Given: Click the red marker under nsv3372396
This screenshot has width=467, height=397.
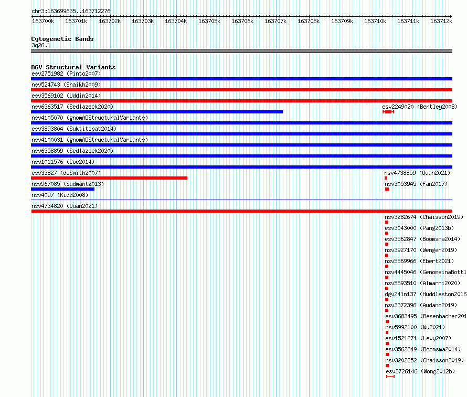Looking at the screenshot, I should point(387,310).
